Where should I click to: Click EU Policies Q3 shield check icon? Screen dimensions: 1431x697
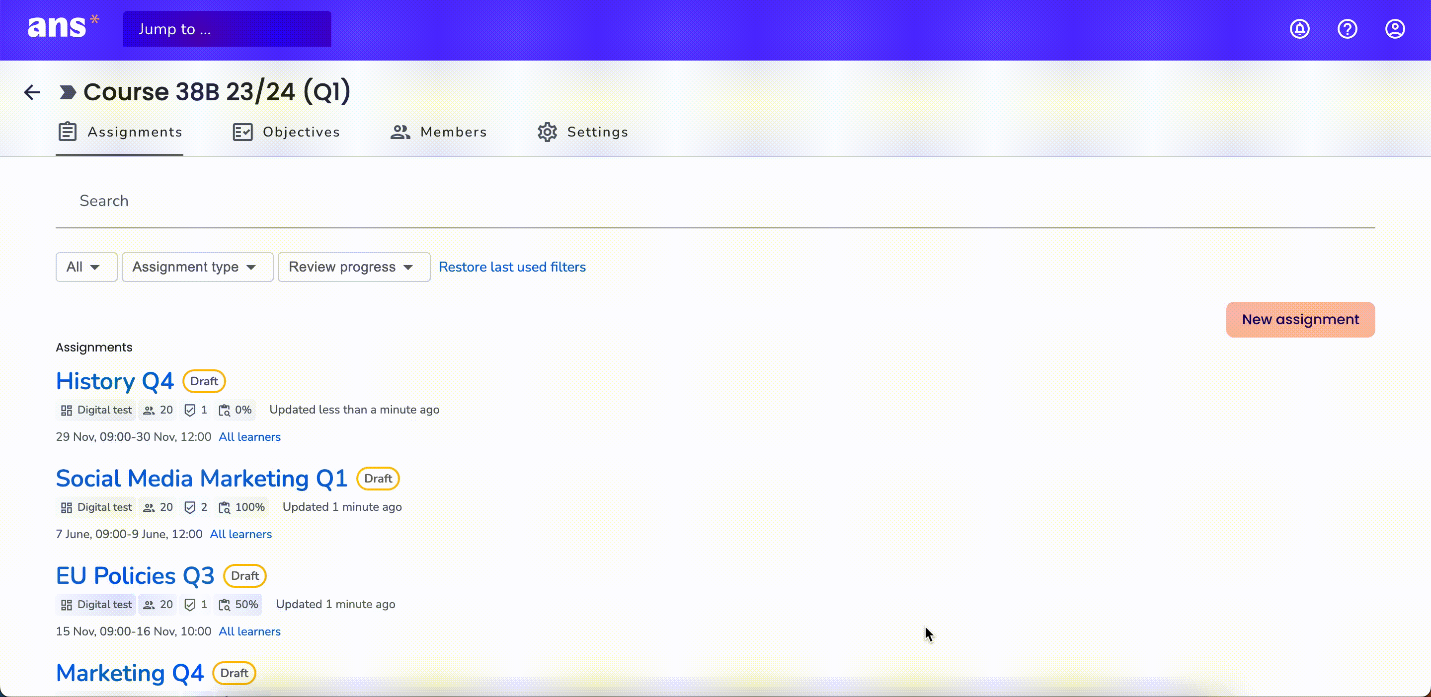[x=190, y=605]
